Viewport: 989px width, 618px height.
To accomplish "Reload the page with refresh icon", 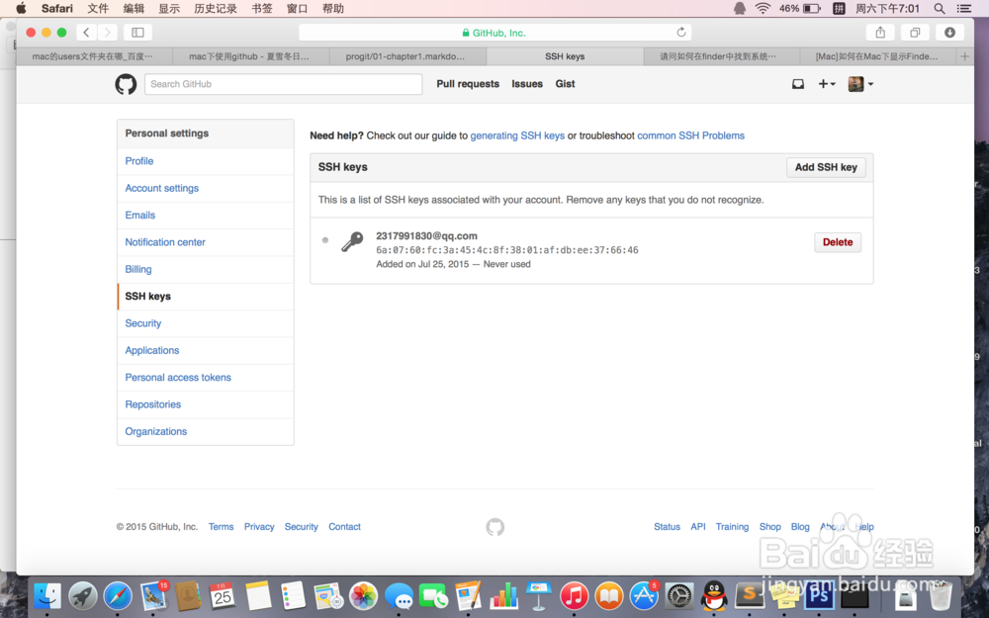I will (x=681, y=33).
